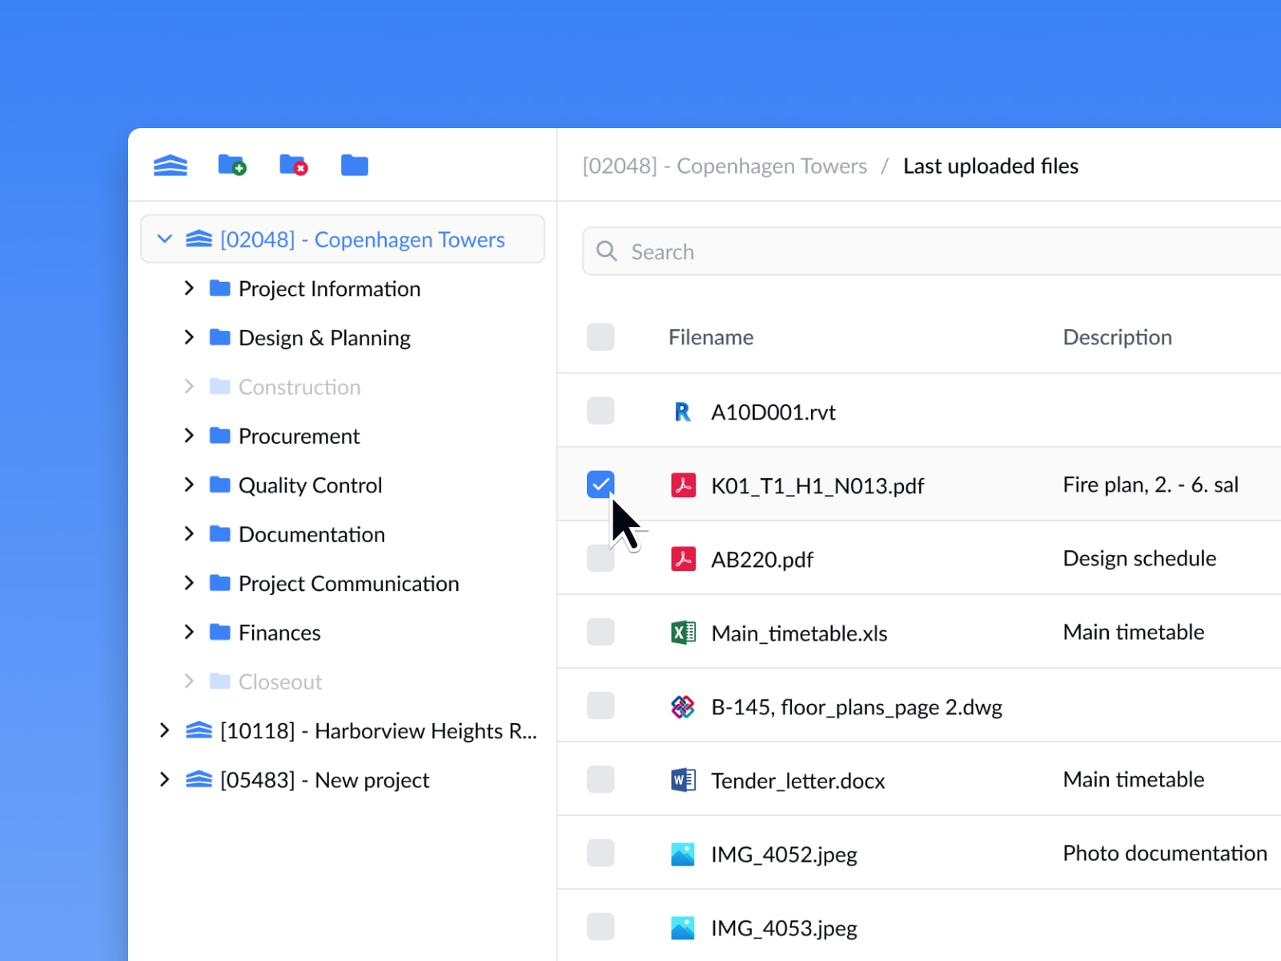Click the Excel icon next to Main_timetable.xls
The image size is (1281, 961).
point(682,633)
